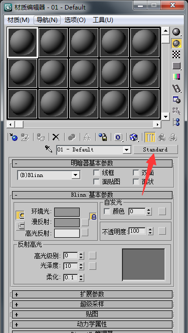Viewport: 188px width, 333px height.
Task: Open the 选项(O) menu
Action: tap(75, 20)
